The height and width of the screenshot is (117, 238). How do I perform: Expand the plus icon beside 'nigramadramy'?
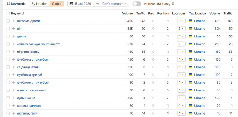point(13,113)
